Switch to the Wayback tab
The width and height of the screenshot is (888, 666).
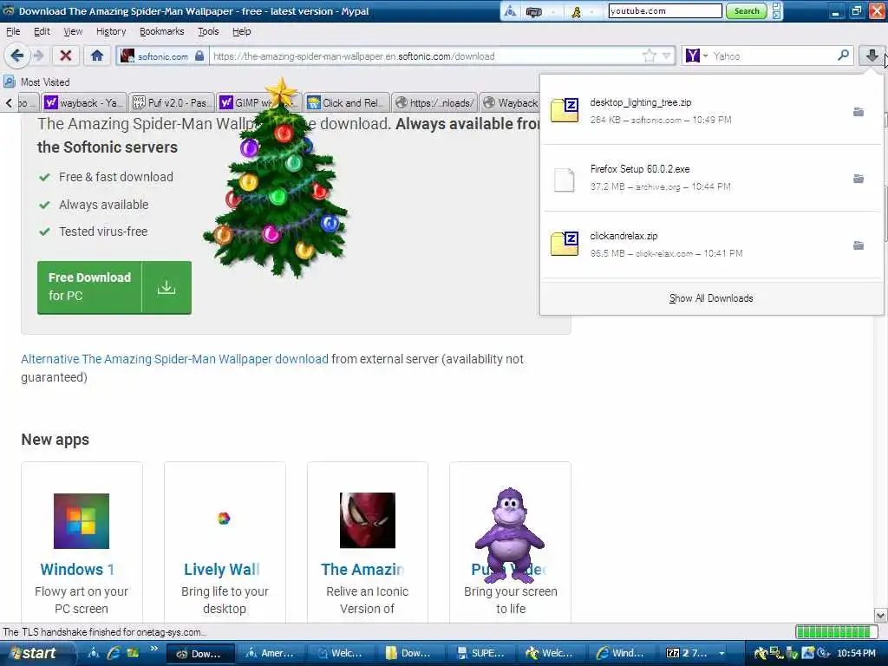tap(510, 102)
